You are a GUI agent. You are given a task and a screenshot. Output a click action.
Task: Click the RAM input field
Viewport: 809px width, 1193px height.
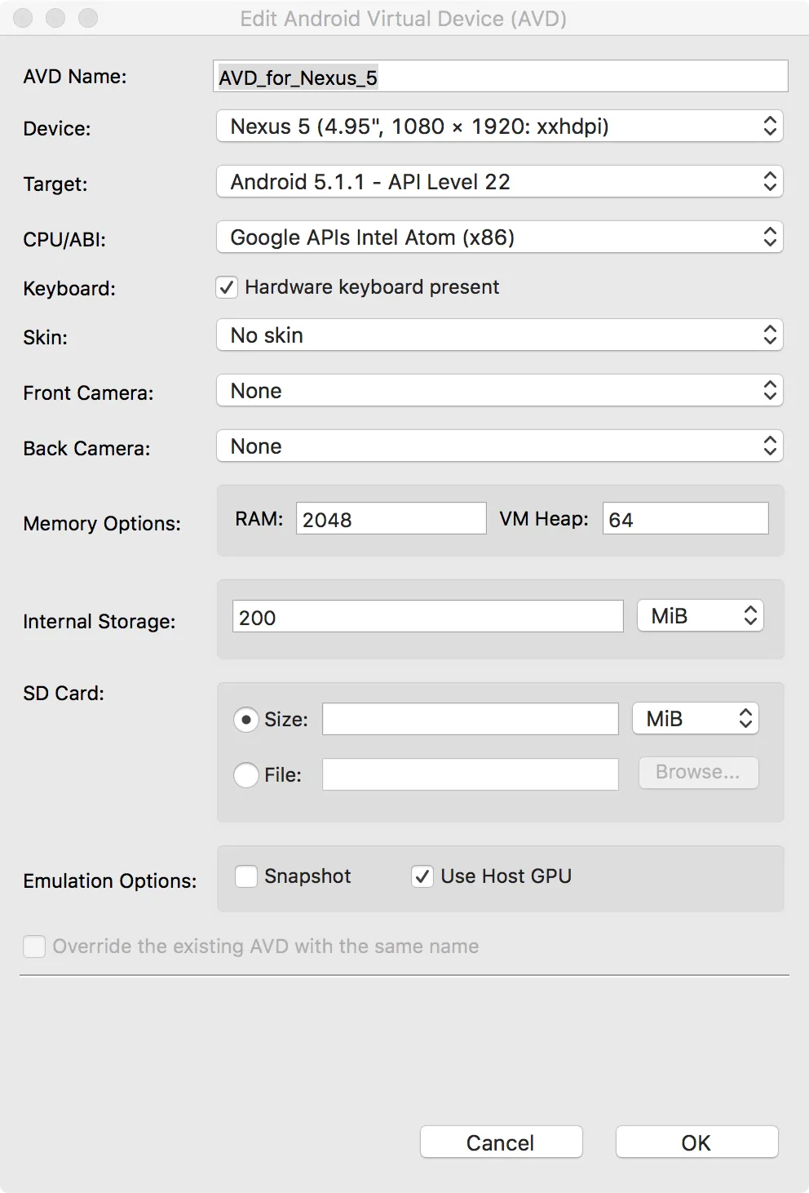tap(391, 519)
